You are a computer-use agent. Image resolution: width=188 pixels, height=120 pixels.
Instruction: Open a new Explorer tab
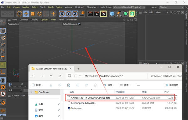click(x=78, y=69)
